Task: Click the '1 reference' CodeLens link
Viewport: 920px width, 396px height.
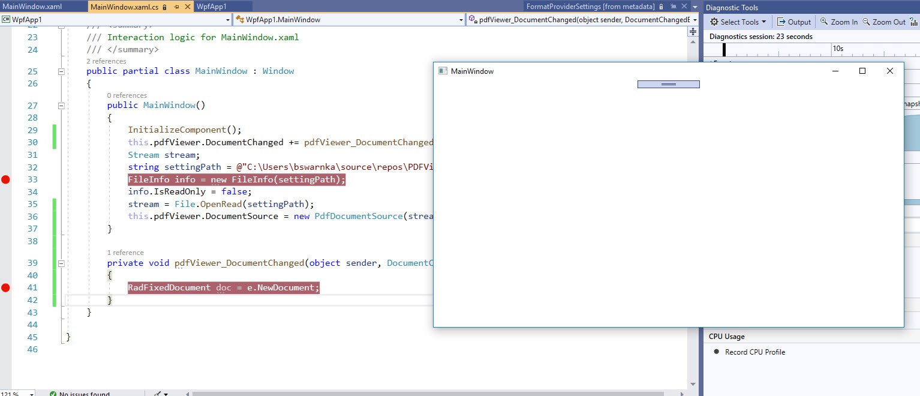Action: pyautogui.click(x=125, y=253)
